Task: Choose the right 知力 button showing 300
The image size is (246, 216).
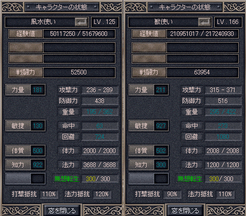Action: click(141, 164)
